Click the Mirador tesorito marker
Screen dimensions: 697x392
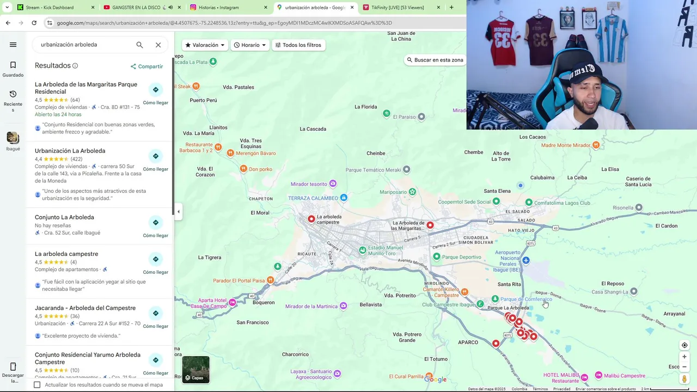[x=333, y=184]
